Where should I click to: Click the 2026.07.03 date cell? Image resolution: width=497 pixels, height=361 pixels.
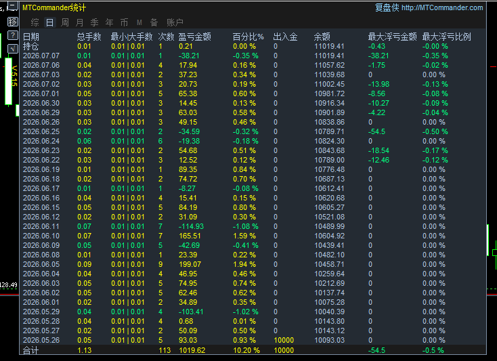click(x=41, y=75)
